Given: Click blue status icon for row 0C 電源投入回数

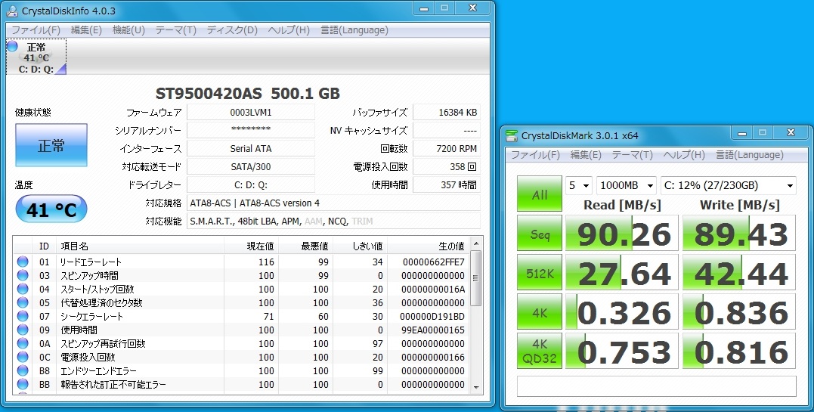Looking at the screenshot, I should 23,357.
